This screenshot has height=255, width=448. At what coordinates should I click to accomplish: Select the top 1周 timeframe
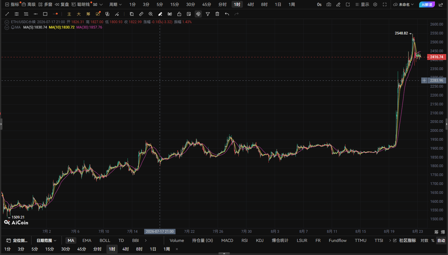click(292, 4)
